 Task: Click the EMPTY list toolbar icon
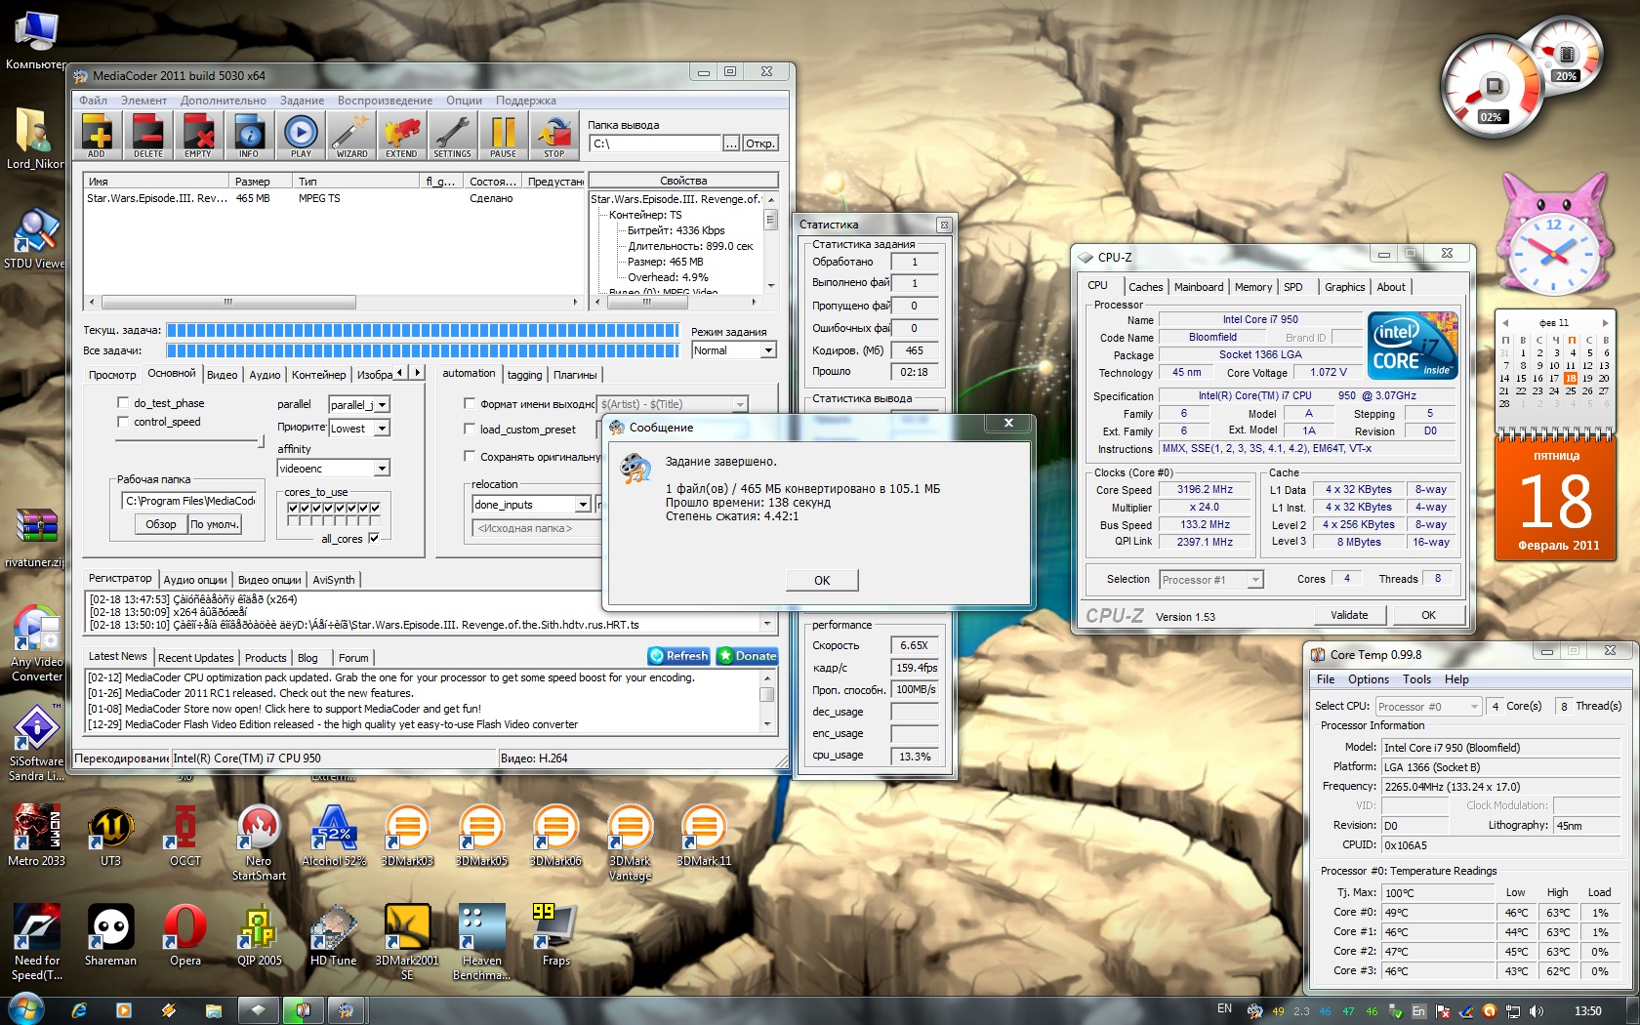(198, 136)
